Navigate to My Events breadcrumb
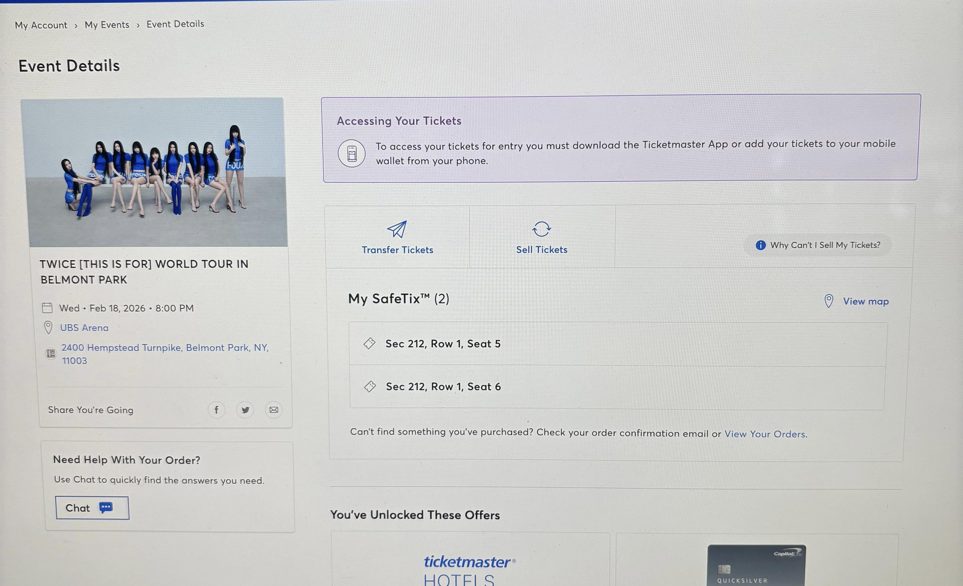Screen dimensions: 963x586 click(107, 25)
